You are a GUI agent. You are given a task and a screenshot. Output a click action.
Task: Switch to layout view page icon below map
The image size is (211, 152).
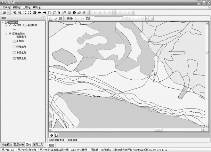click(x=56, y=135)
